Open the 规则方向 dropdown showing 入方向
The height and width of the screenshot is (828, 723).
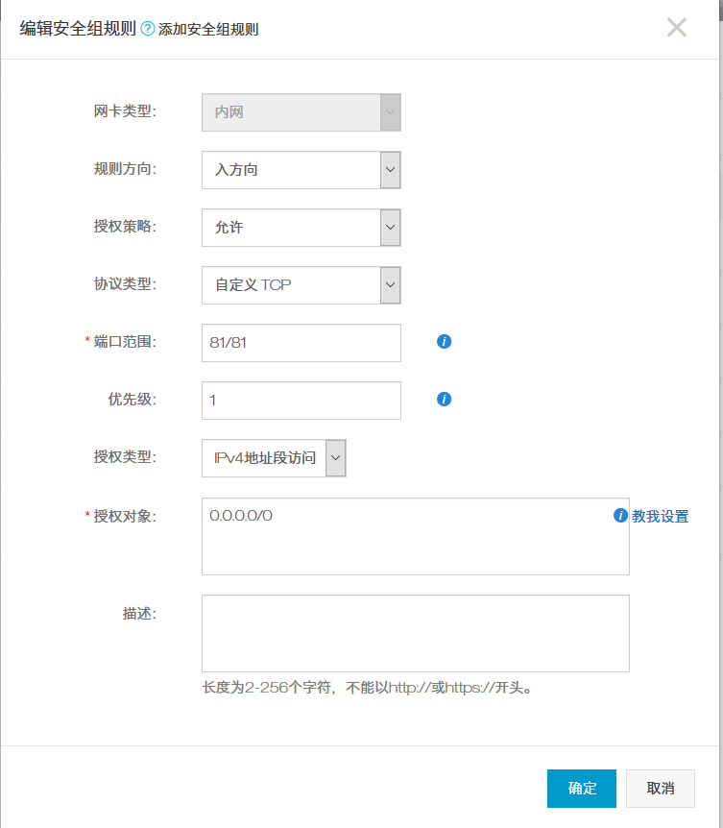tap(301, 170)
